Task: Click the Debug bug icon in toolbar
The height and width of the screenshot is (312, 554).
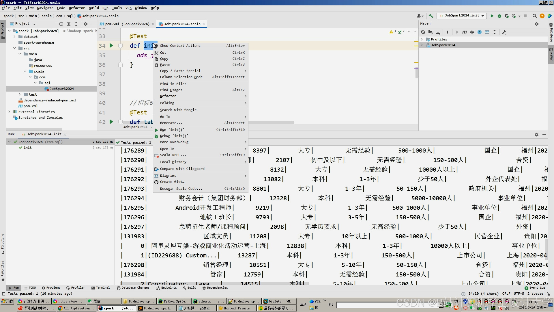Action: coord(499,16)
